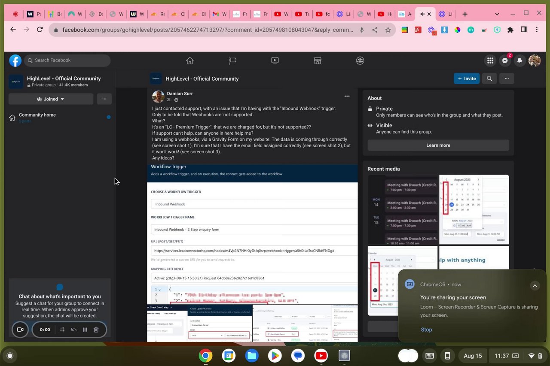Image resolution: width=550 pixels, height=366 pixels.
Task: Switch to the first YouTube tab
Action: pos(282,14)
